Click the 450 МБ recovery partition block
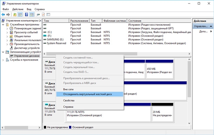214x135 pixels. [x=159, y=70]
